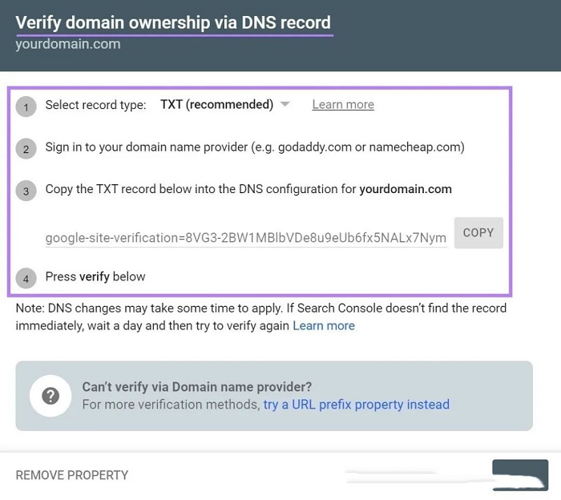Screen dimensions: 561x500
Task: Select the google-site-verification text field
Action: coord(246,238)
